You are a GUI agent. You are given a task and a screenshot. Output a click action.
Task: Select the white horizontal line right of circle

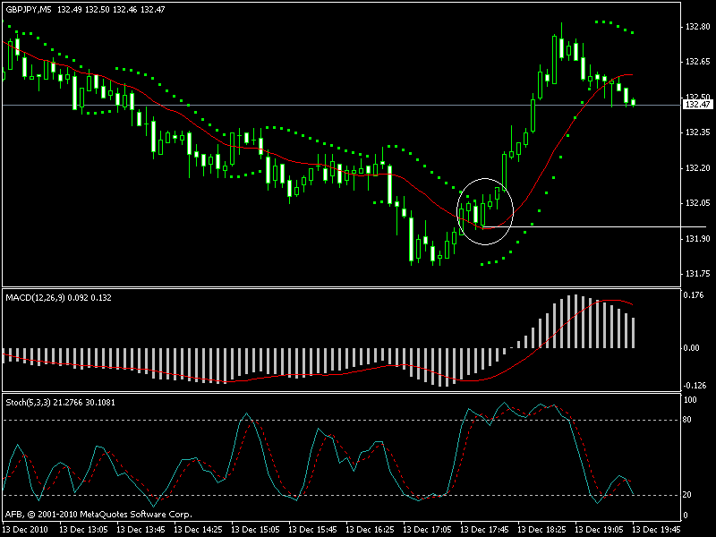coord(600,227)
